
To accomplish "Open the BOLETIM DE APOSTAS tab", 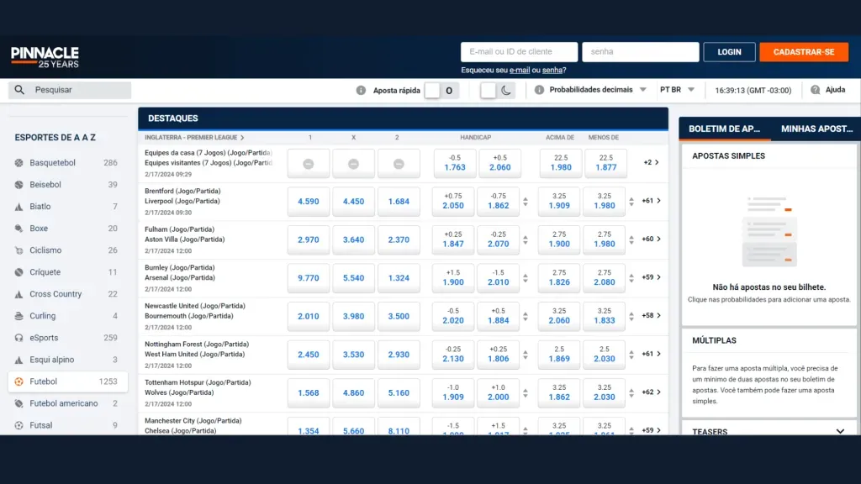I will pos(724,129).
